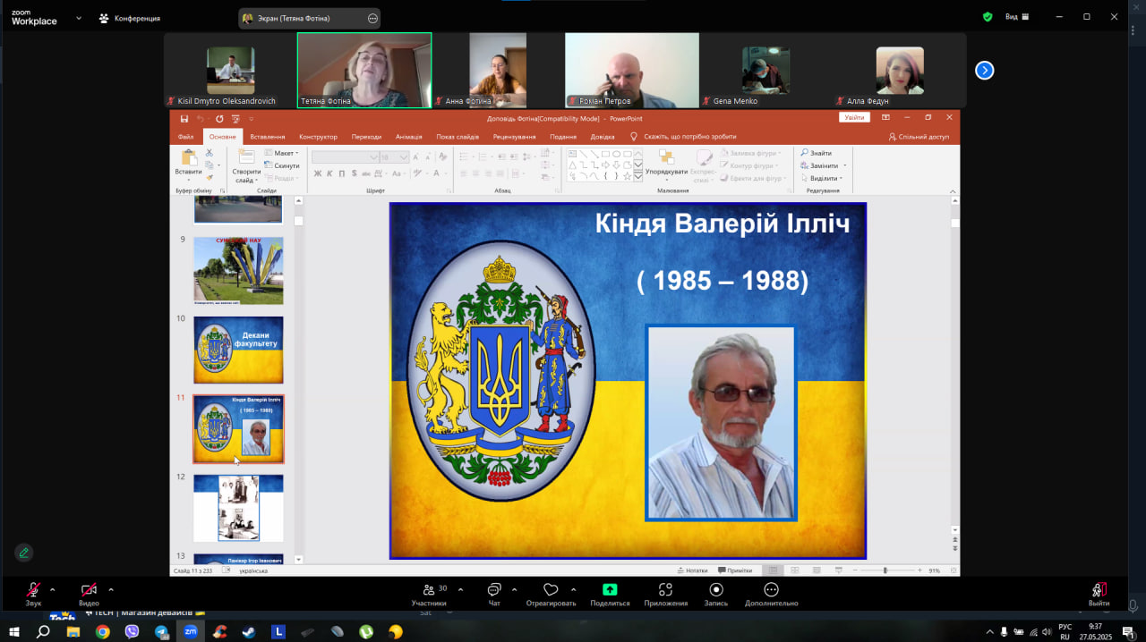Click the Redo arrow in PowerPoint quick access

coord(219,118)
